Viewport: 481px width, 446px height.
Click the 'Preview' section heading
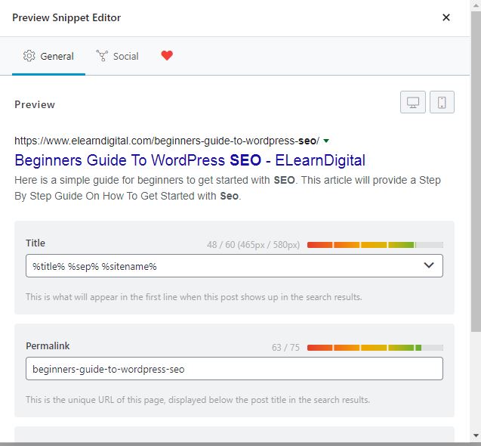click(x=35, y=104)
